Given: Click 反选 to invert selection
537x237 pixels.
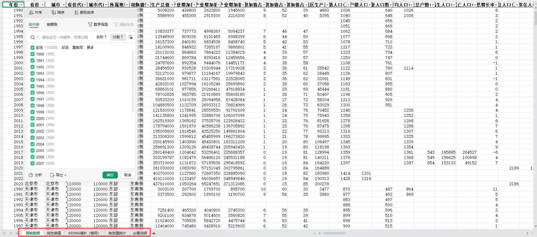Looking at the screenshot, I should [x=65, y=48].
